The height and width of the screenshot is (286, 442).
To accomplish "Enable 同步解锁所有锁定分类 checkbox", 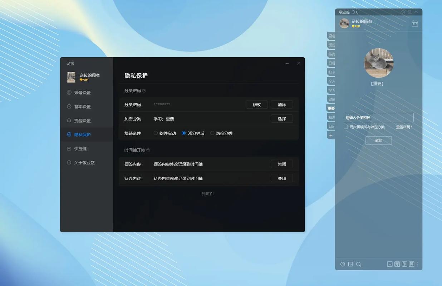I will click(345, 126).
